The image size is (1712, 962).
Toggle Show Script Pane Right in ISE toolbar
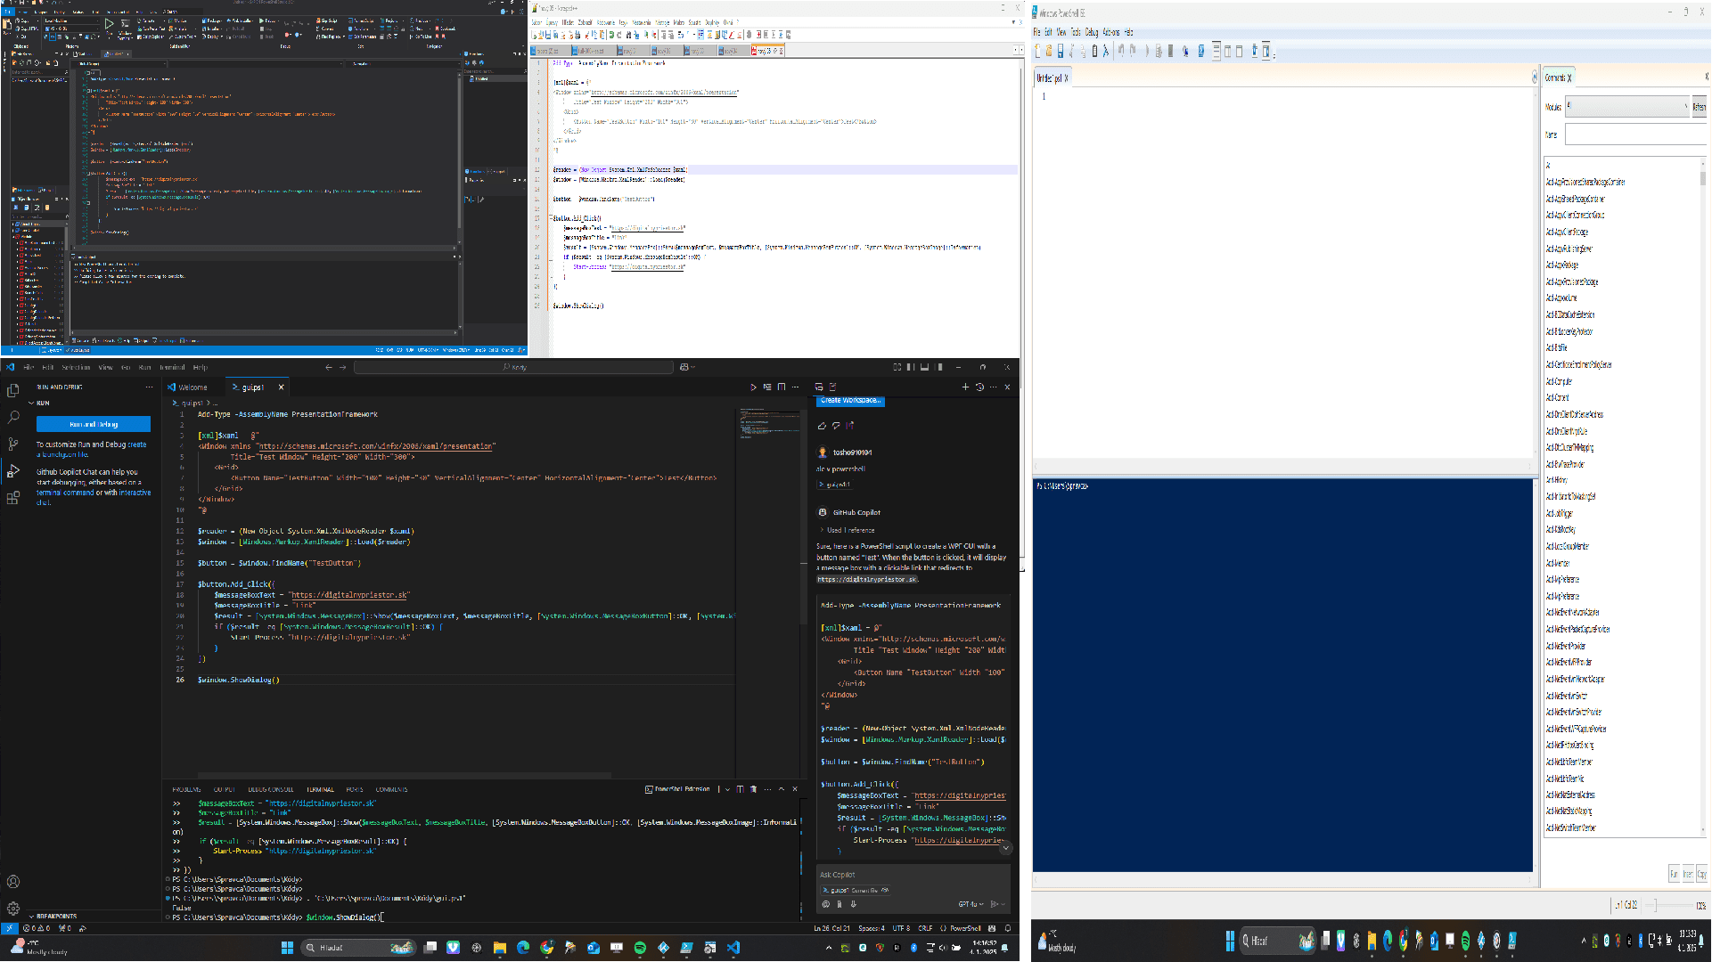pyautogui.click(x=1227, y=51)
